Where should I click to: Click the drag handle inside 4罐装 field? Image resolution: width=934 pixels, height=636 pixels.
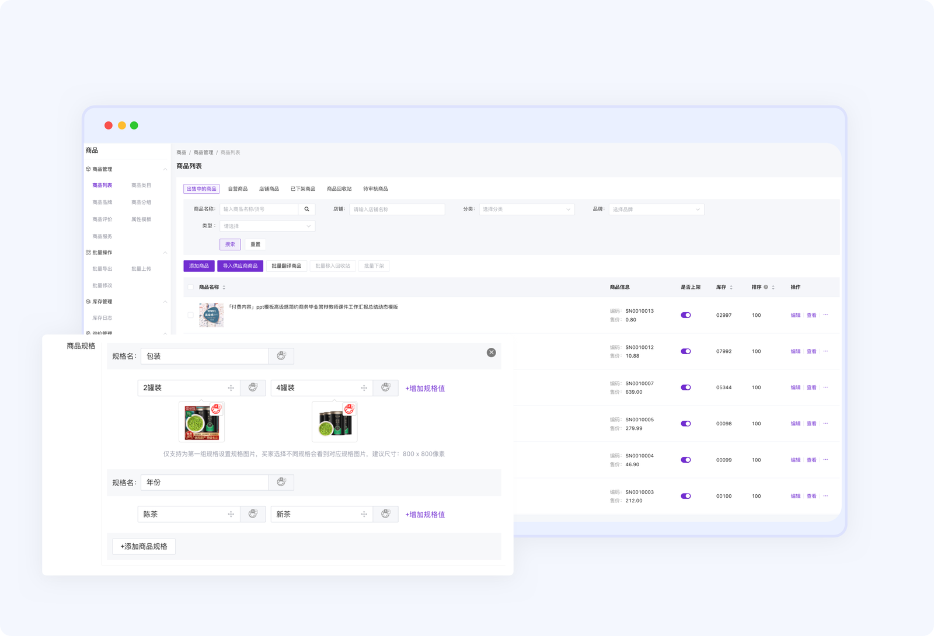coord(364,388)
